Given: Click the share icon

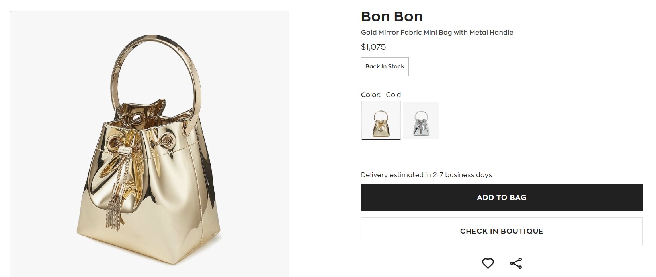Looking at the screenshot, I should [x=515, y=263].
